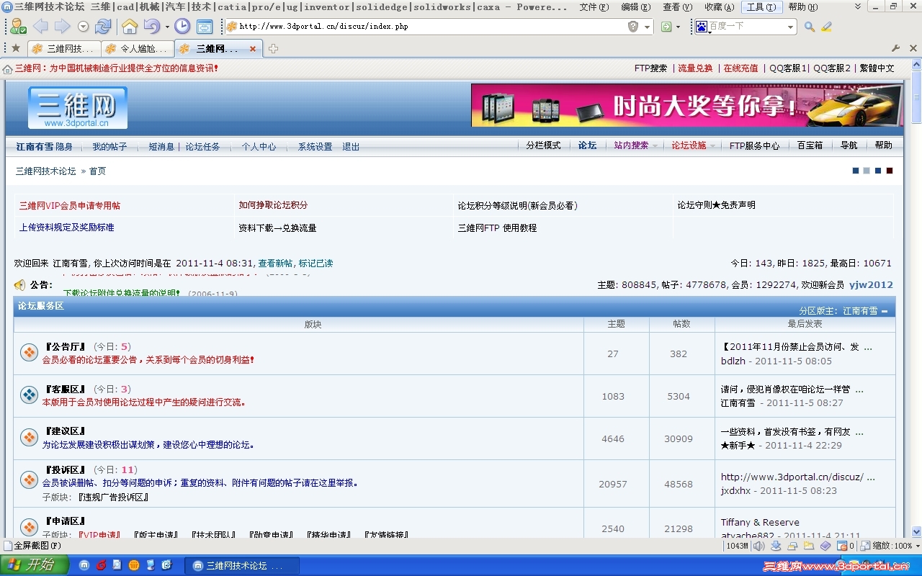Screen dimensions: 922x576
Task: Click the 三維网 site logo
Action: point(78,108)
